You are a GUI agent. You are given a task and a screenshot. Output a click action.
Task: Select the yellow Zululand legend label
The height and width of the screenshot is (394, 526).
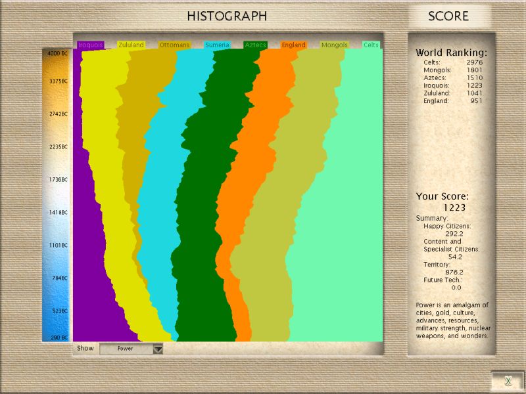[131, 45]
